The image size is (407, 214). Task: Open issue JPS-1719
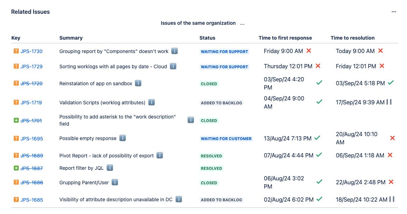coord(32,102)
